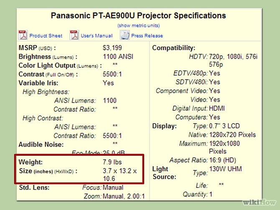Select the MSRP value $3,199
The height and width of the screenshot is (210, 280).
click(112, 48)
